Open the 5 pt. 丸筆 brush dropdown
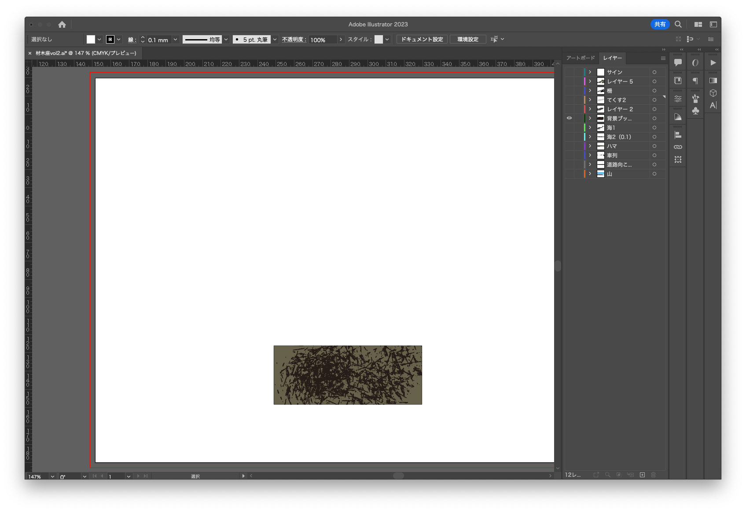The image size is (746, 512). 275,40
